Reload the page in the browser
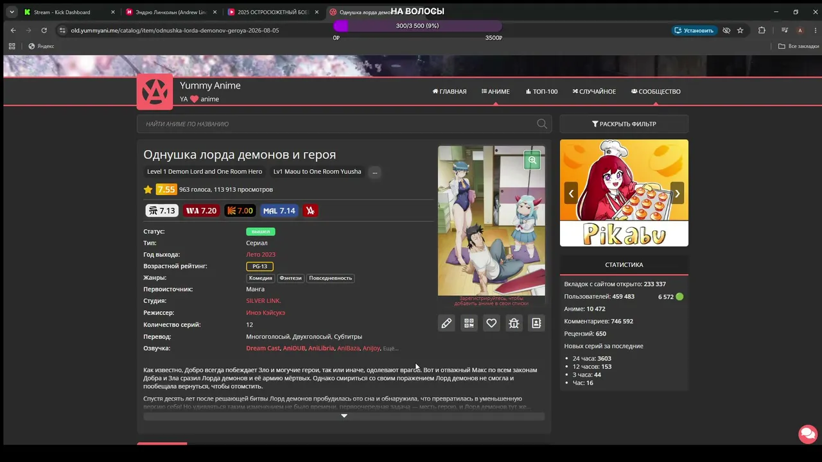 pos(44,30)
